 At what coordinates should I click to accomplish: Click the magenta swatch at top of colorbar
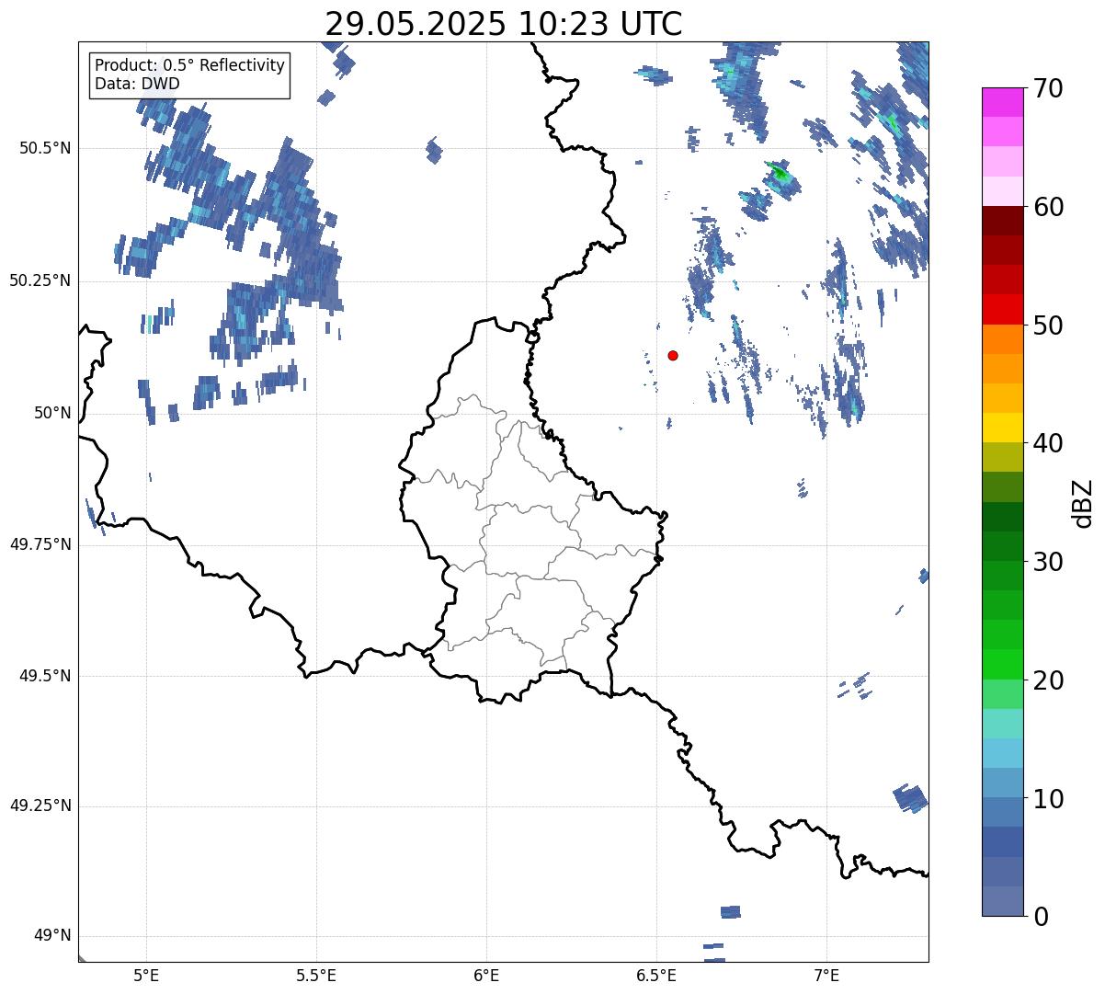(x=1003, y=102)
